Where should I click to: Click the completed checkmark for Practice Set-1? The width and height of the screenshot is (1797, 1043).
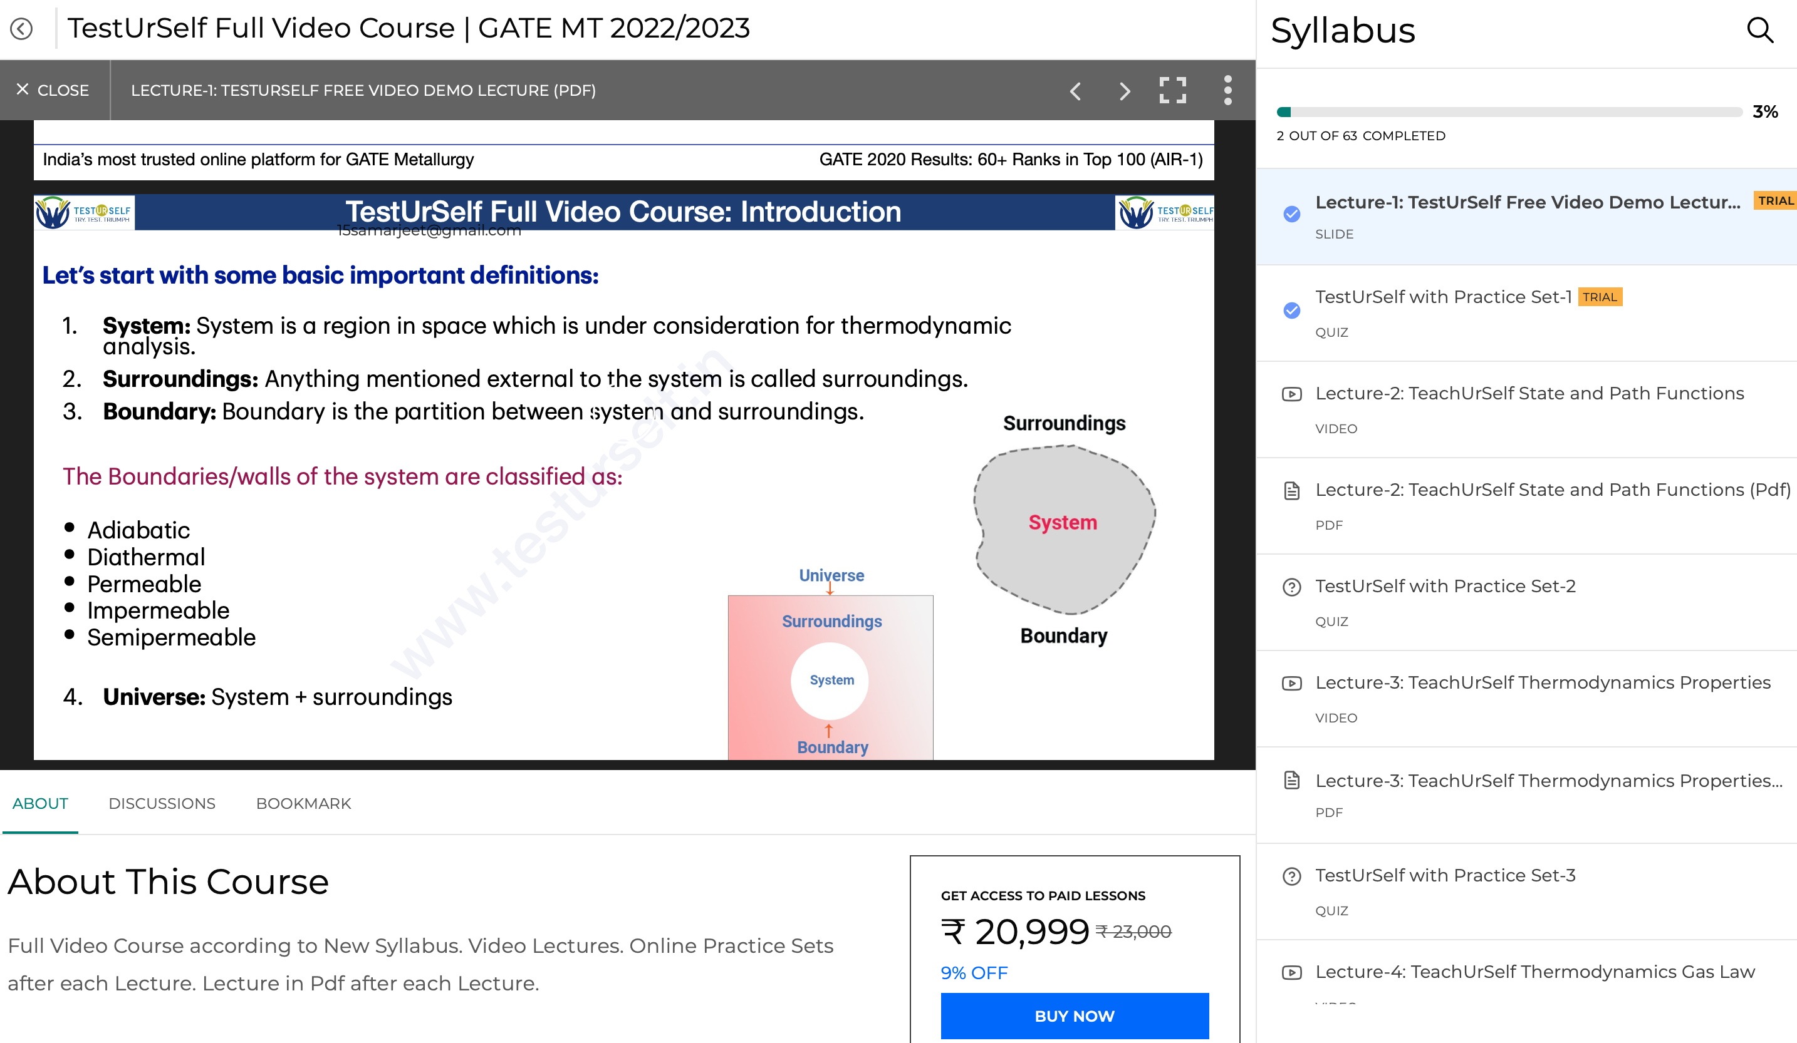coord(1291,310)
